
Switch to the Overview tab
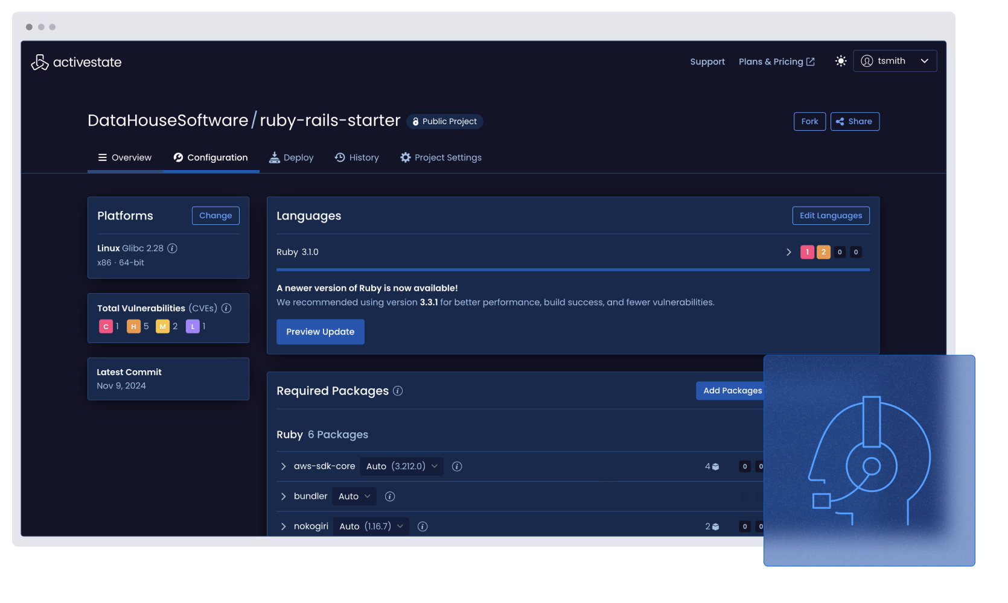[x=125, y=157]
